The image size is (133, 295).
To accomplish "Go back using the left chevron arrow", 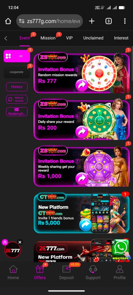I will point(6,38).
